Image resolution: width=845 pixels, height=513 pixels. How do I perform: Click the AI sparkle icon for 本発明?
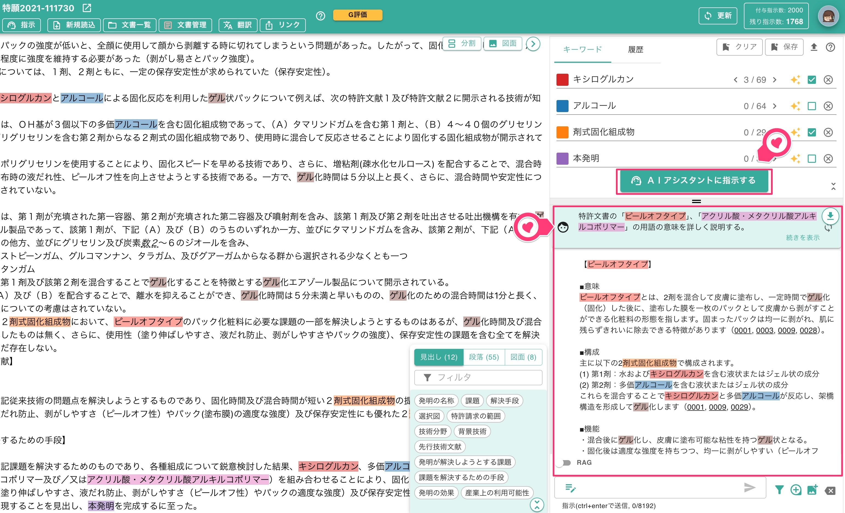tap(795, 158)
